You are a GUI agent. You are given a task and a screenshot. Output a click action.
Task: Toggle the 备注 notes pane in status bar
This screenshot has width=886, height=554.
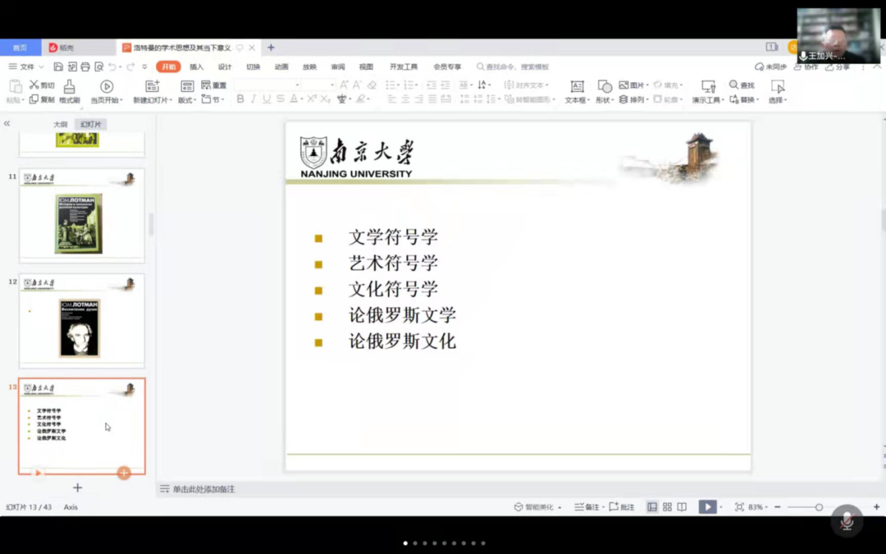click(x=586, y=507)
